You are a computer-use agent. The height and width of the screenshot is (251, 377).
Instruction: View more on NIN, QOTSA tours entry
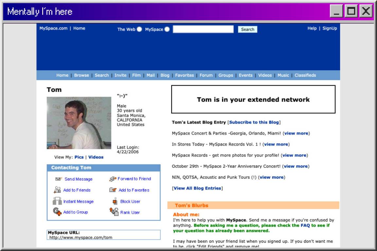tap(271, 177)
